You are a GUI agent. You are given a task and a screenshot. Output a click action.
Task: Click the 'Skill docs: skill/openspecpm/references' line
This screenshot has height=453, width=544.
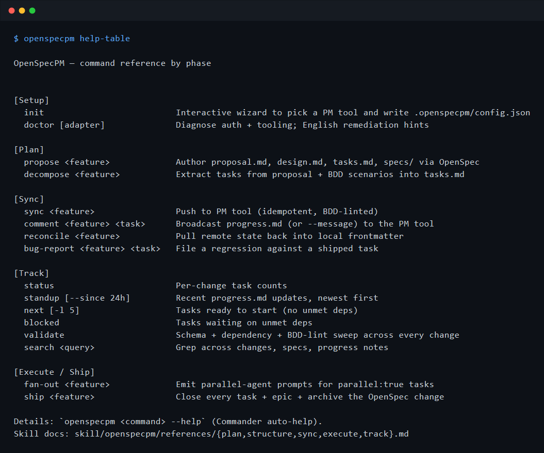coord(211,434)
